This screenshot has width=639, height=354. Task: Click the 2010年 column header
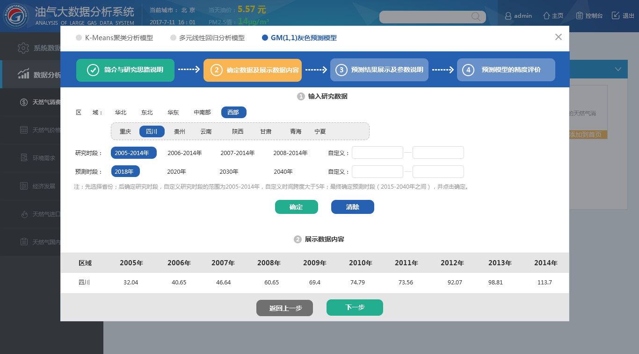pyautogui.click(x=360, y=263)
